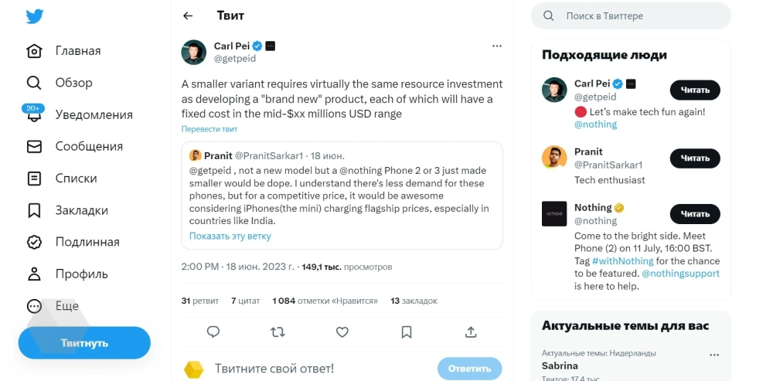
Task: Click the Перевести твит link
Action: click(209, 129)
